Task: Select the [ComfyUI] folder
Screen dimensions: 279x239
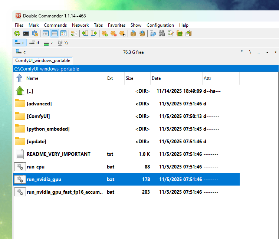Action: 127,117
